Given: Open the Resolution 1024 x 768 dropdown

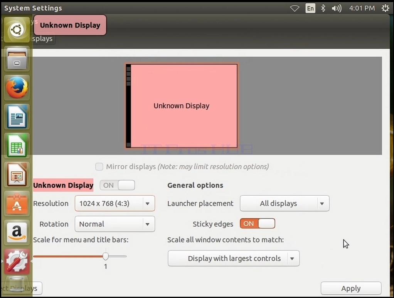Looking at the screenshot, I should pyautogui.click(x=115, y=203).
